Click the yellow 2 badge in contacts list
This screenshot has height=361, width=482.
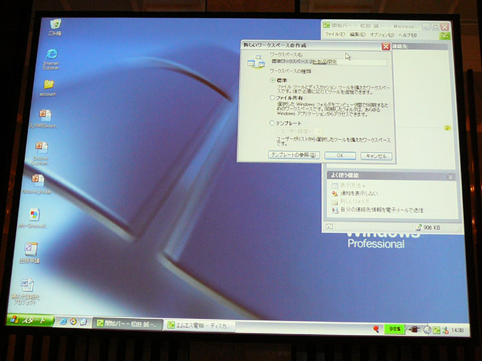coord(447,128)
